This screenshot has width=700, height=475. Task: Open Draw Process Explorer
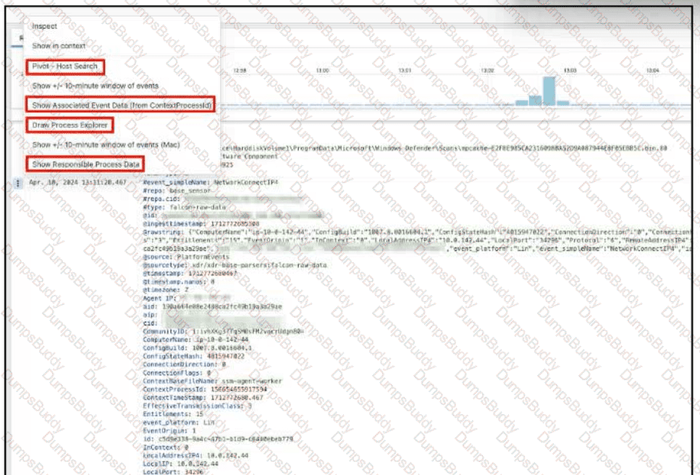coord(69,125)
